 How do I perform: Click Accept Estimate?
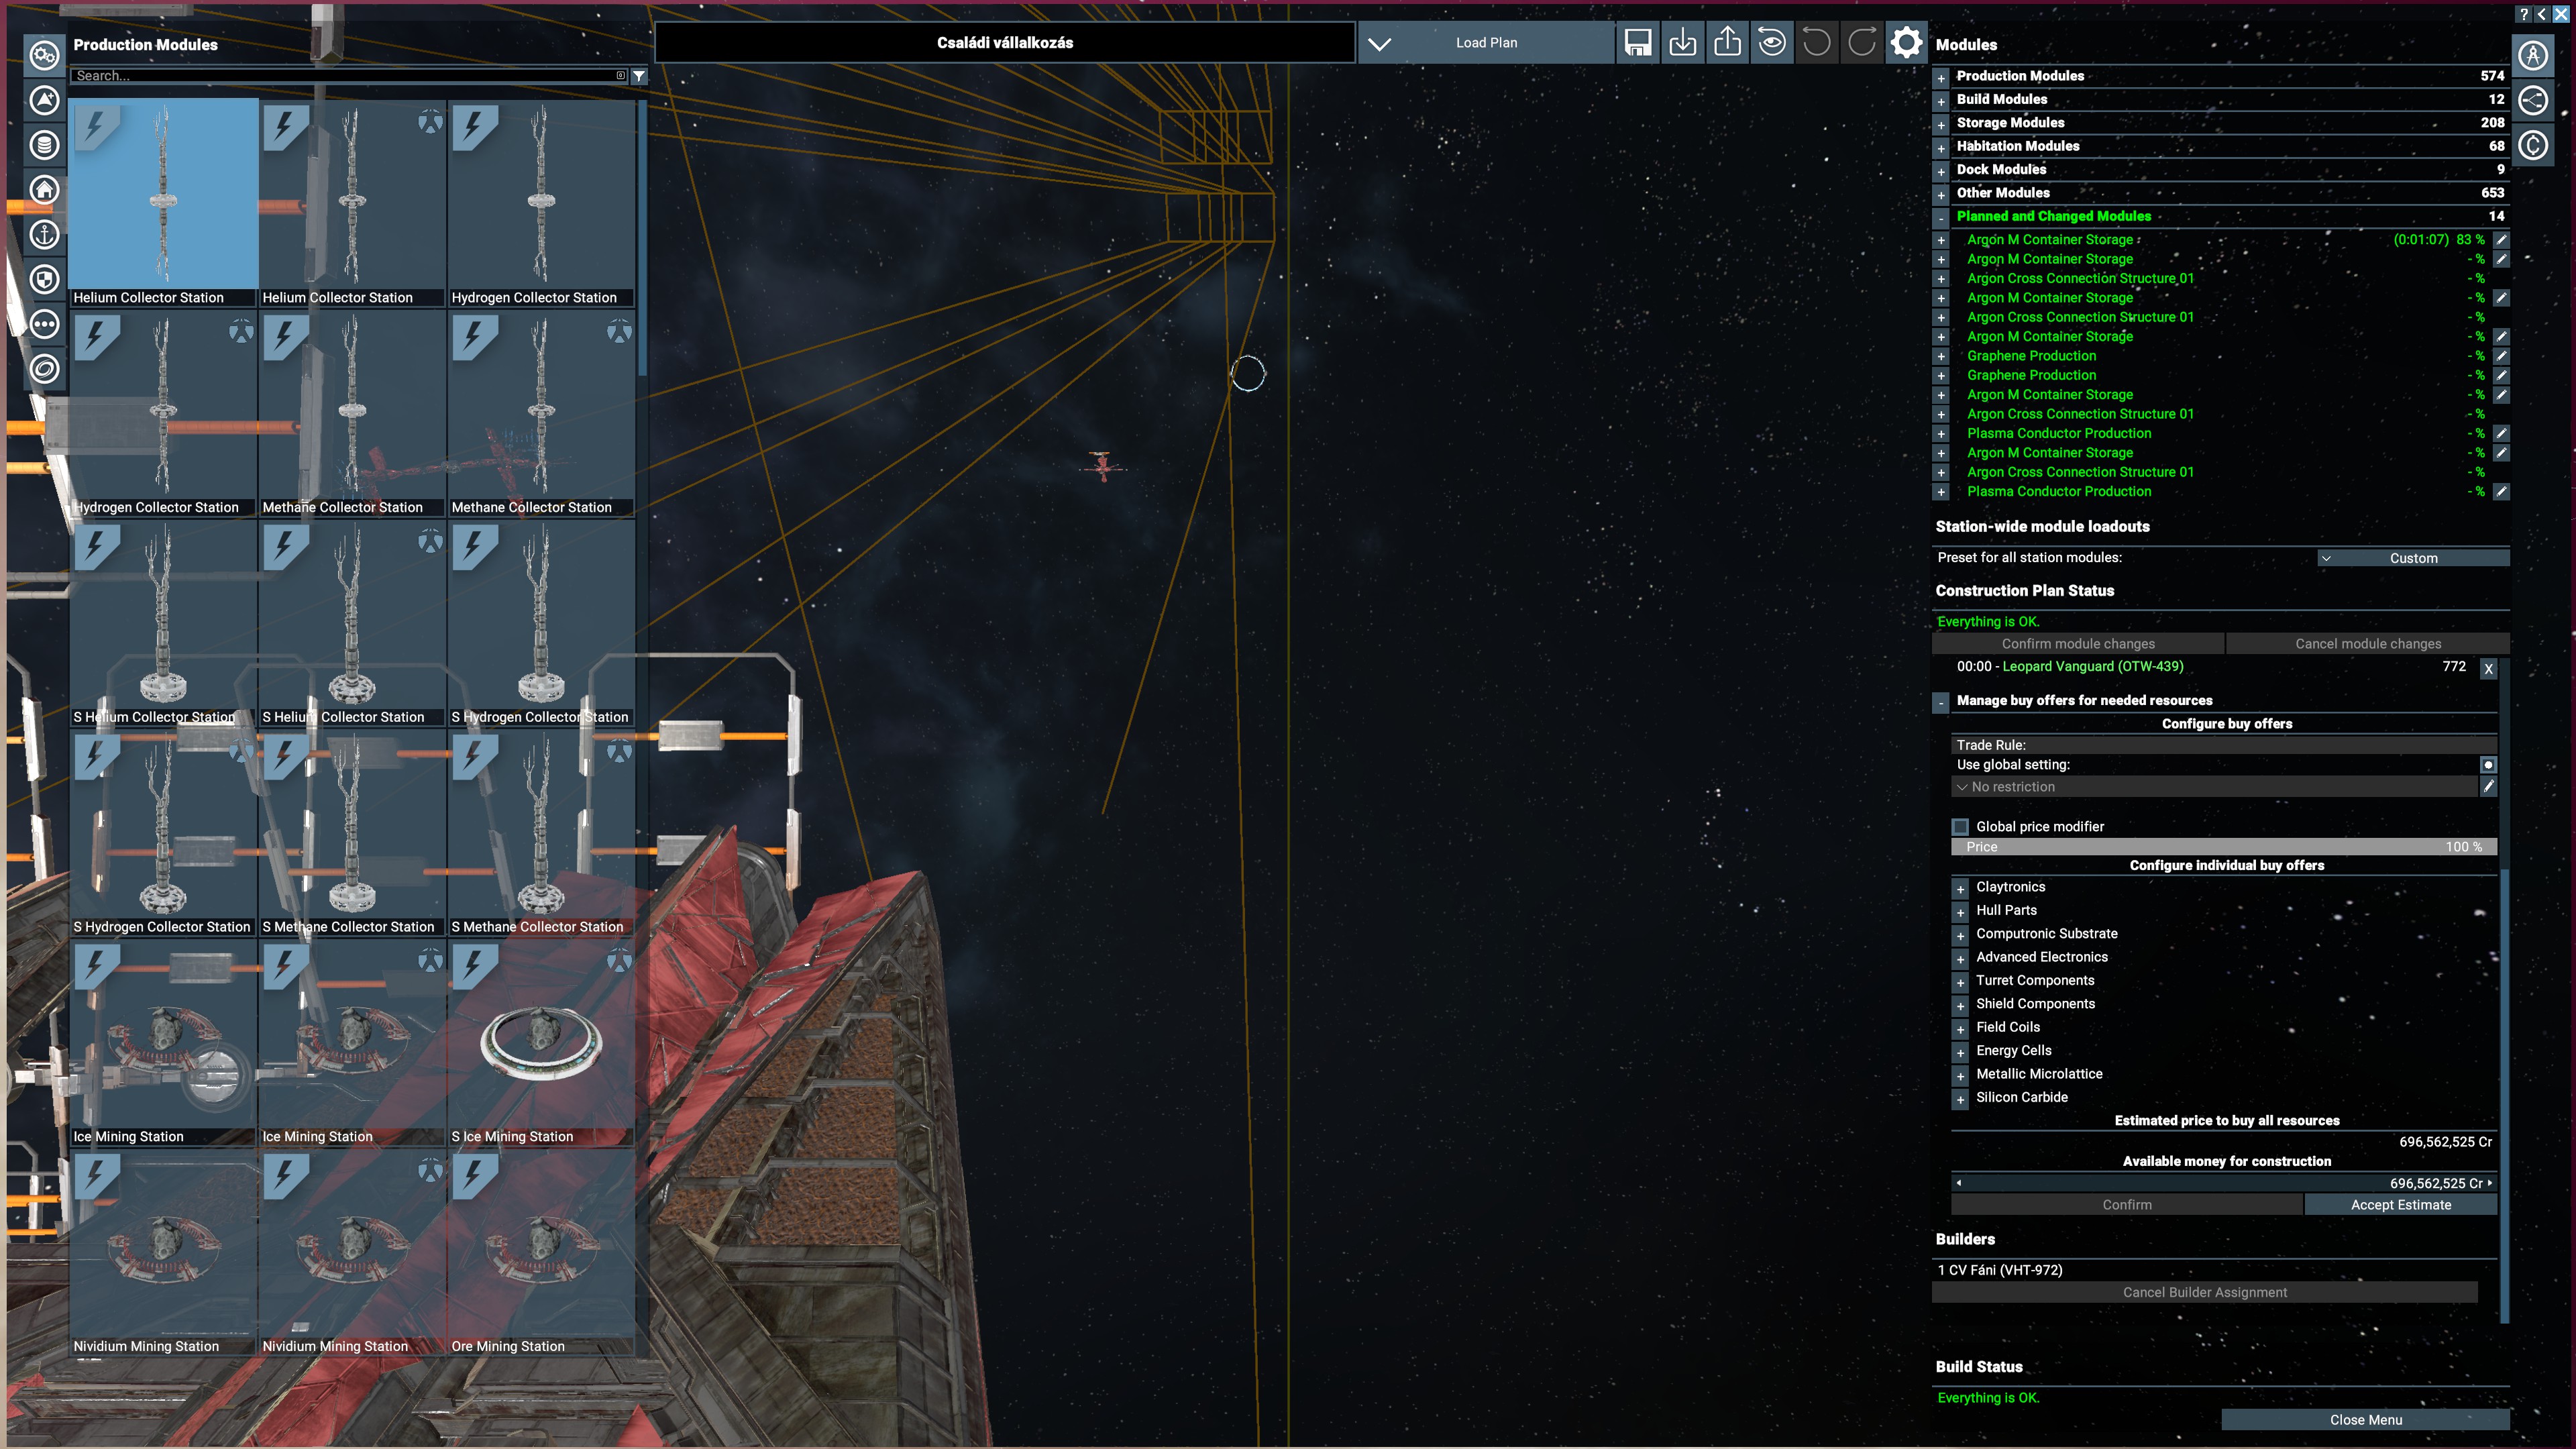click(x=2401, y=1205)
